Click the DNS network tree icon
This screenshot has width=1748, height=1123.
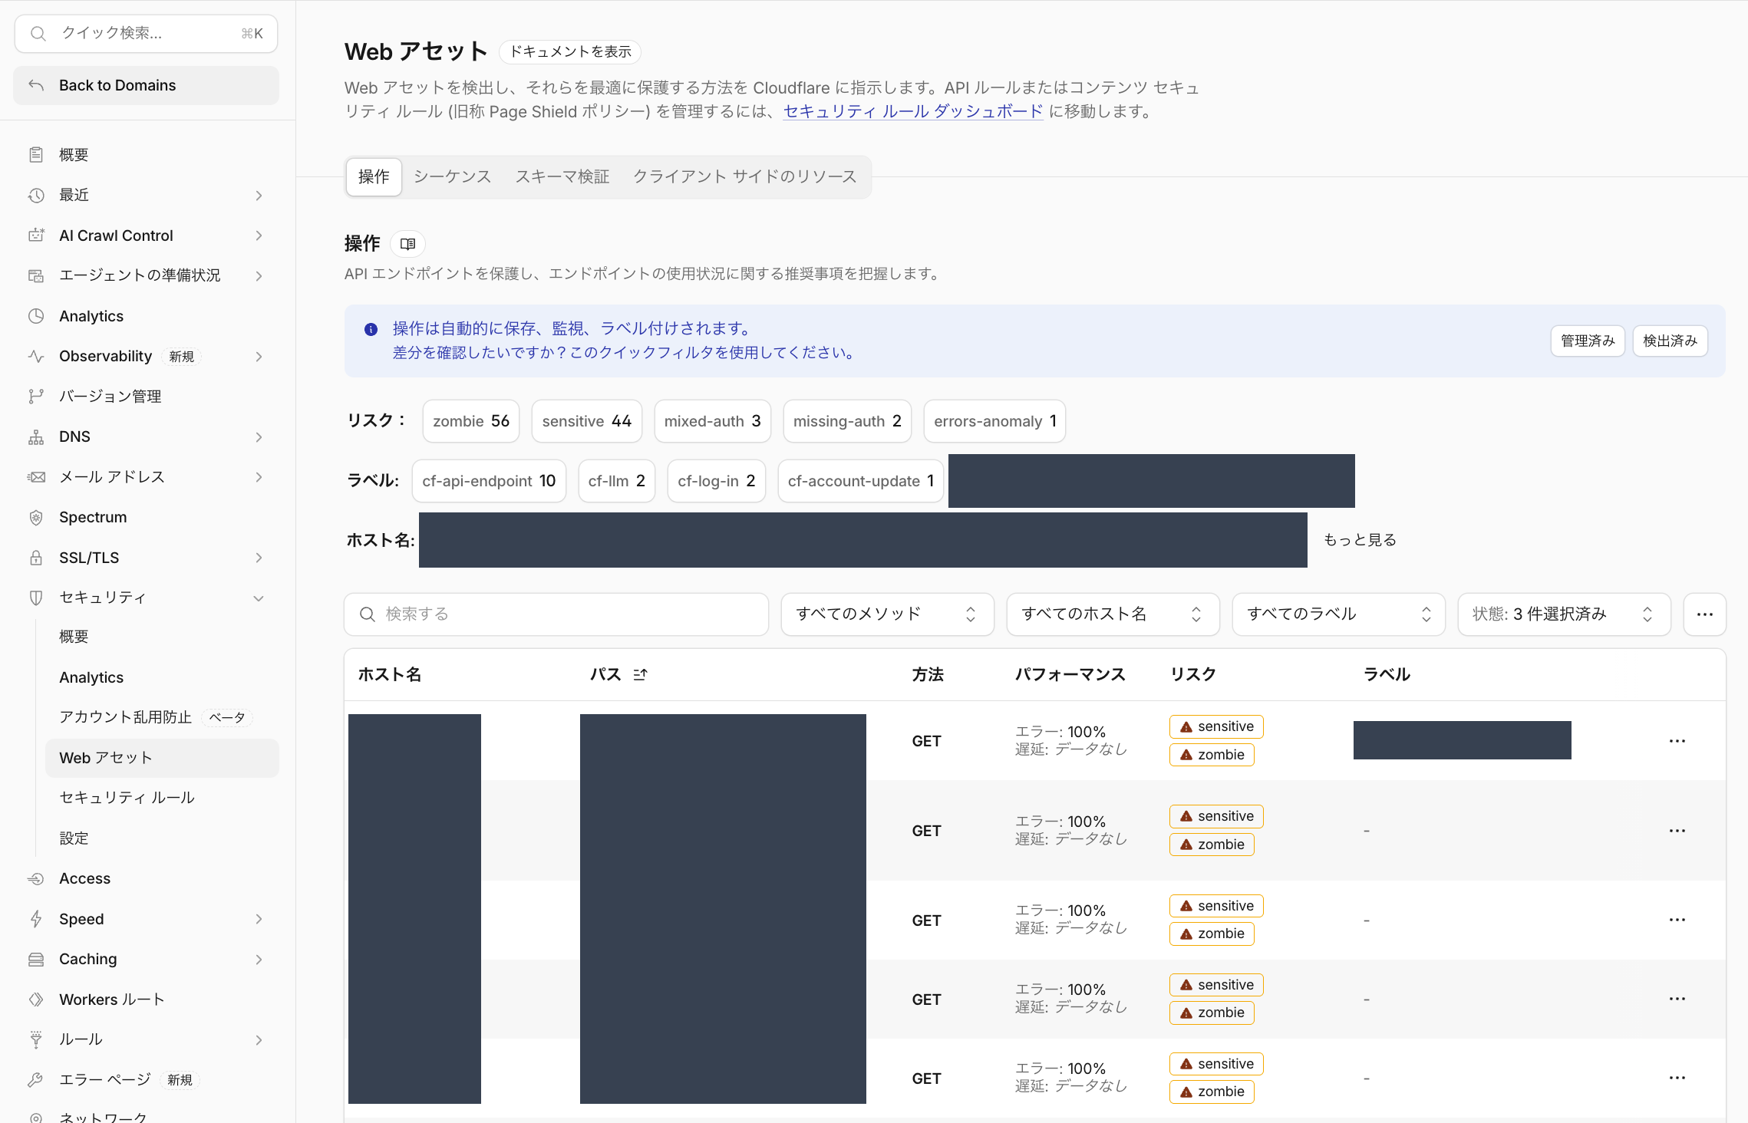pos(36,436)
